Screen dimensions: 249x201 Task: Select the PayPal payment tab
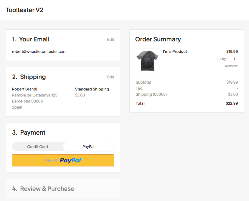(89, 147)
